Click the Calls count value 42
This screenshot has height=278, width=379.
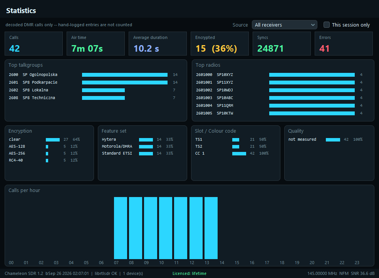[15, 49]
